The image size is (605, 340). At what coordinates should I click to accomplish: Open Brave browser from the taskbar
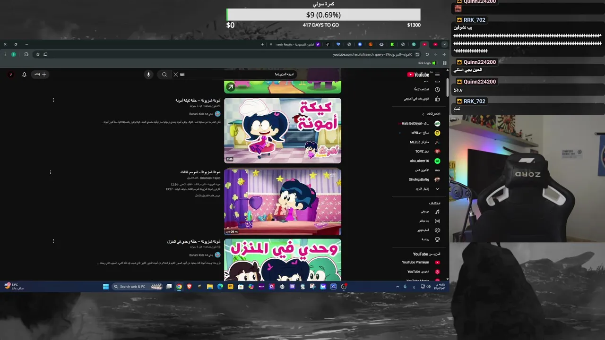[x=190, y=286]
